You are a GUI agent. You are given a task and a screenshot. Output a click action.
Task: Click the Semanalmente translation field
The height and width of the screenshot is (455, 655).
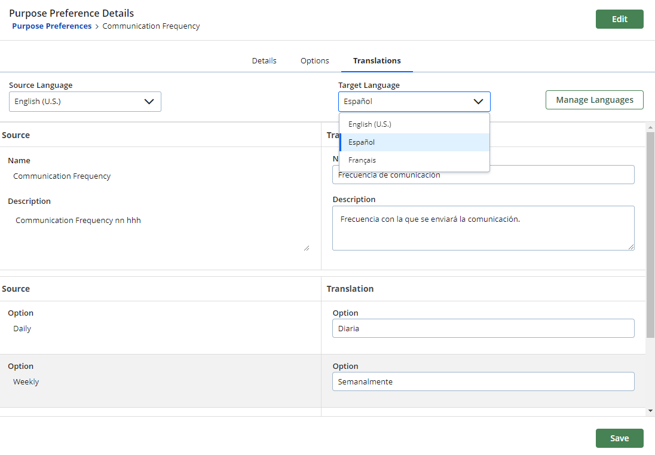(x=483, y=381)
